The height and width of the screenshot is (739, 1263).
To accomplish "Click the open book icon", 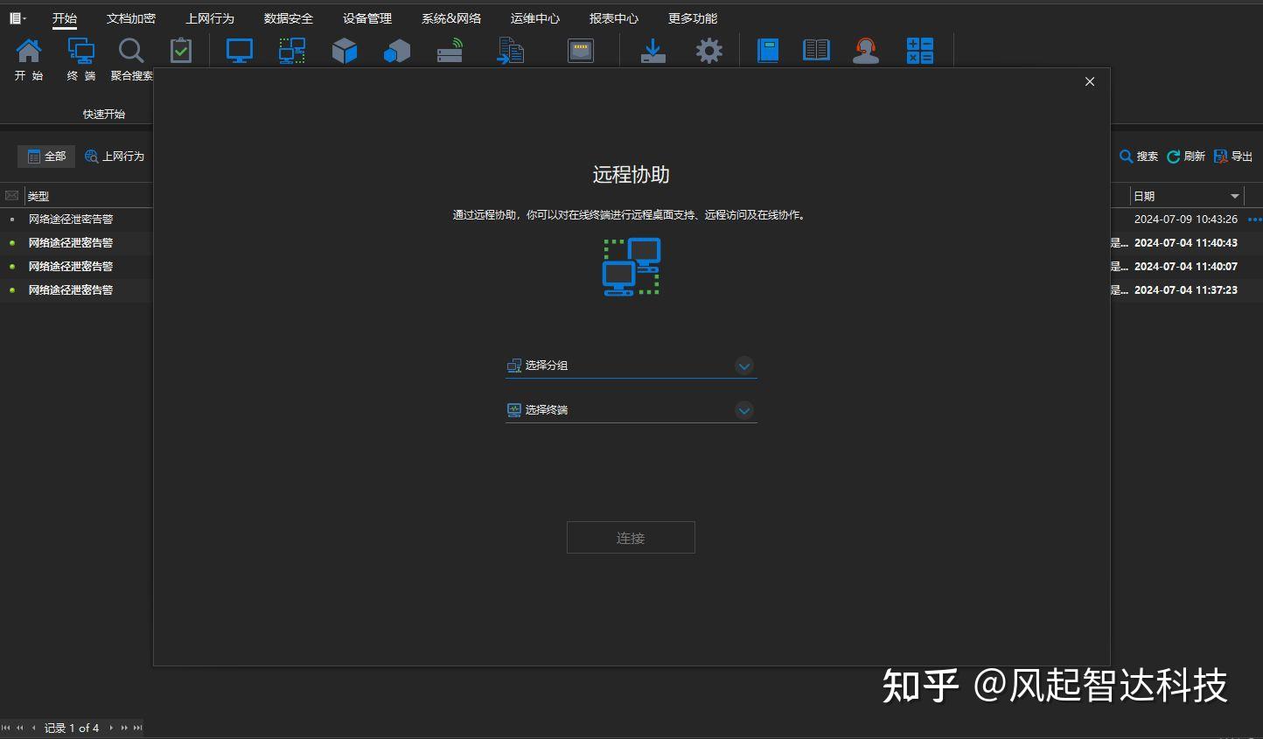I will pyautogui.click(x=816, y=51).
